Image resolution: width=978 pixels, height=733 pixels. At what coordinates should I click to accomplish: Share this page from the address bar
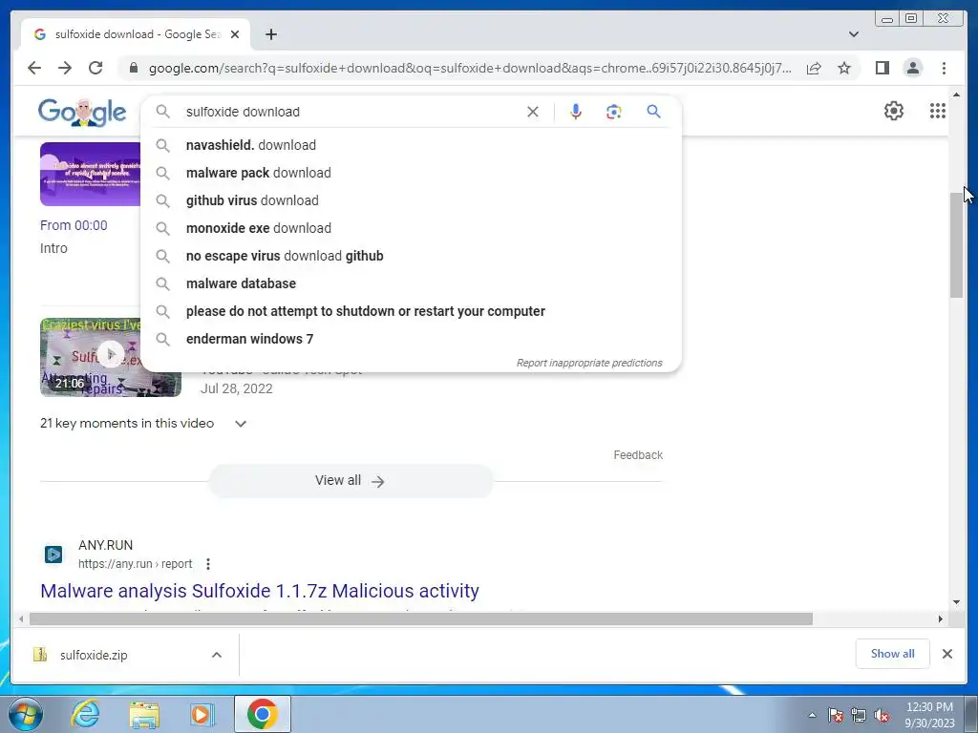coord(814,68)
